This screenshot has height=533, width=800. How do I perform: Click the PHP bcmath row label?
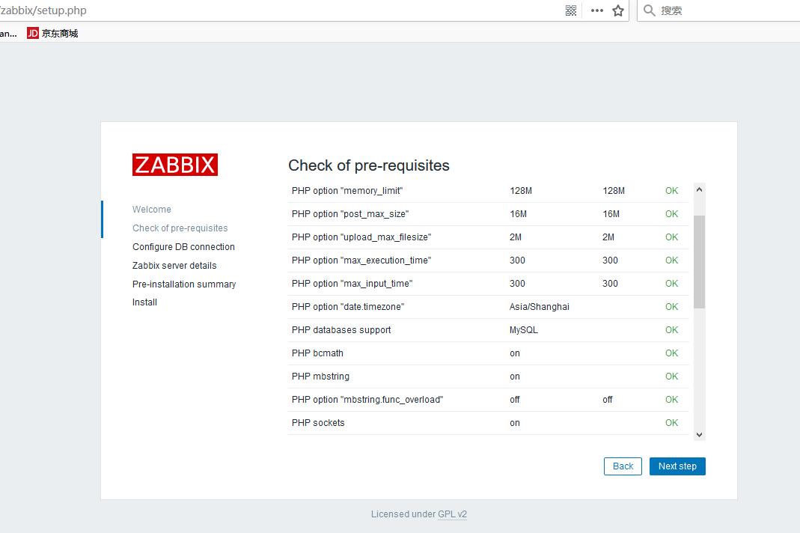point(317,353)
